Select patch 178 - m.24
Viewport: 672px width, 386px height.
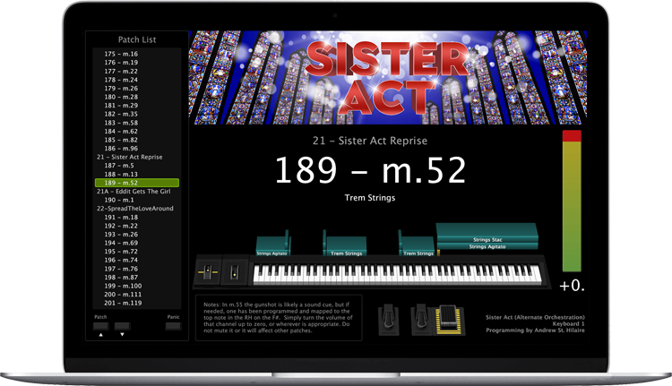point(121,80)
